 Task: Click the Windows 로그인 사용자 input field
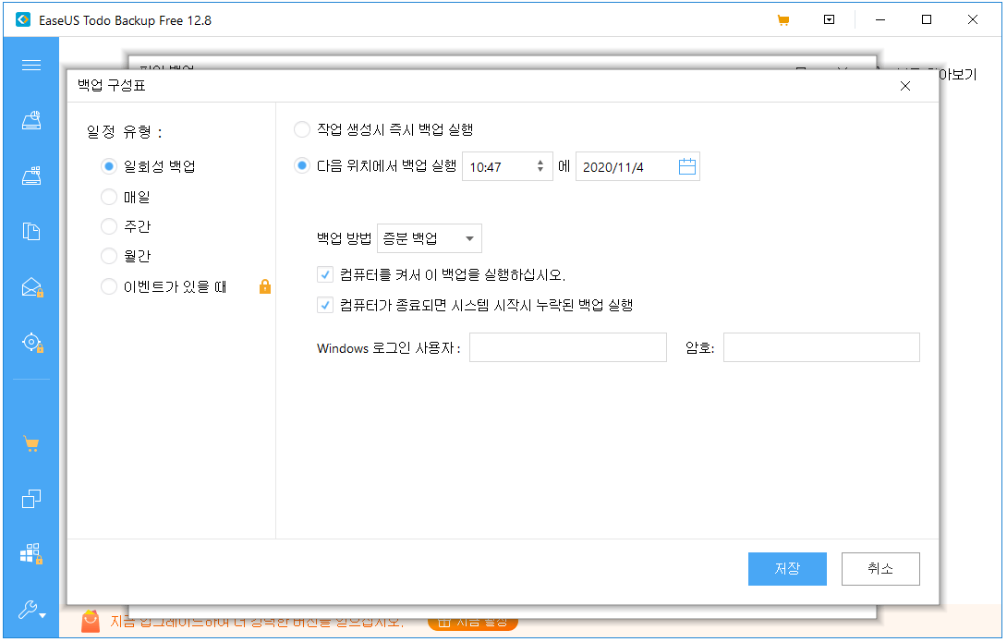click(567, 347)
